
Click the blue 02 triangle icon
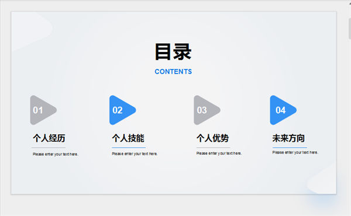coord(122,110)
